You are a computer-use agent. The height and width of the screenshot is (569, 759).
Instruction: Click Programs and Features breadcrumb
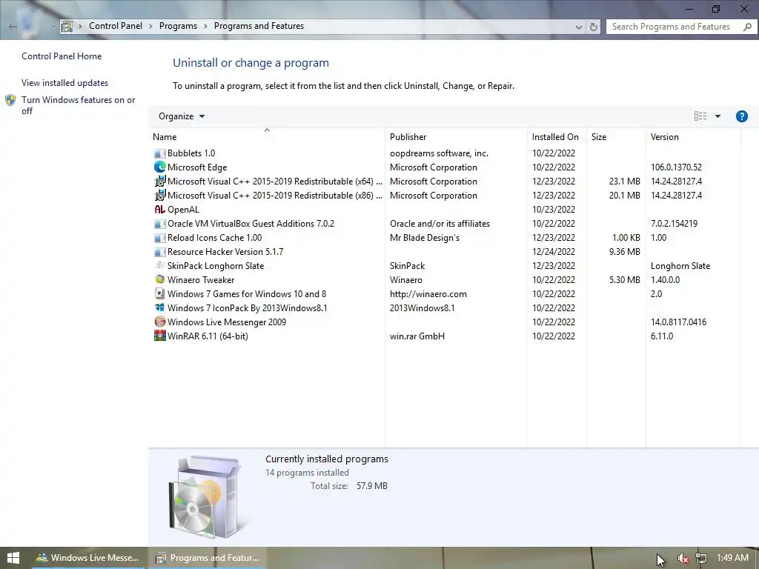click(259, 26)
